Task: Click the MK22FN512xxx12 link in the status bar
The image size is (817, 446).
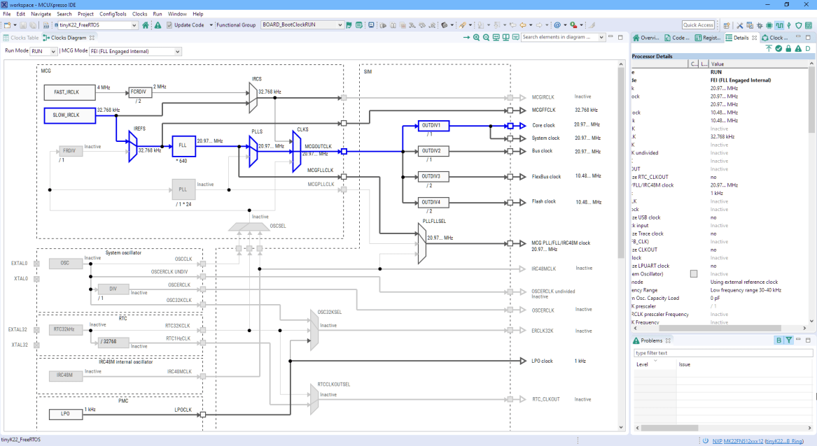Action: (x=745, y=440)
